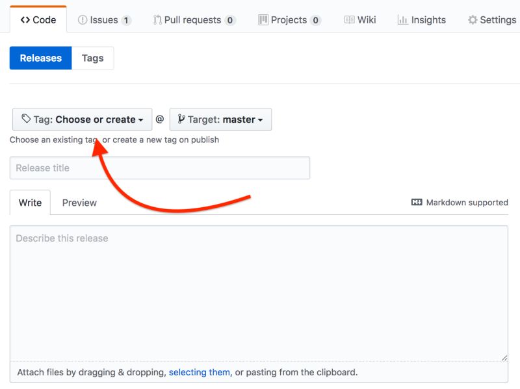The width and height of the screenshot is (520, 389).
Task: Click the Markdown supported icon
Action: (x=417, y=202)
